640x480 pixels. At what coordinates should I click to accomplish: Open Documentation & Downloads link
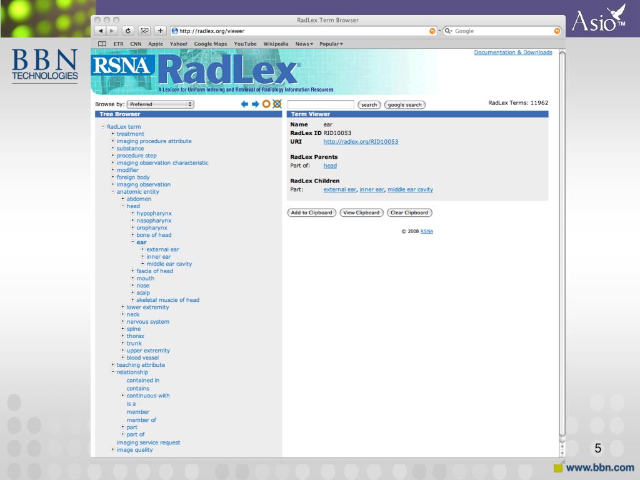point(512,52)
